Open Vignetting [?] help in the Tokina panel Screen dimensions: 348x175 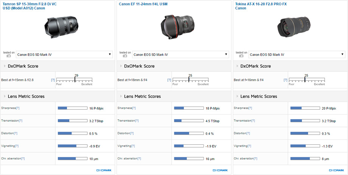(249, 146)
